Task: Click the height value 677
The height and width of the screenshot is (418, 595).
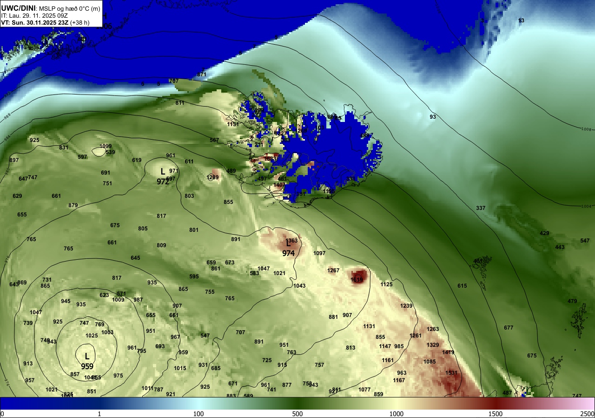Action: 509,328
